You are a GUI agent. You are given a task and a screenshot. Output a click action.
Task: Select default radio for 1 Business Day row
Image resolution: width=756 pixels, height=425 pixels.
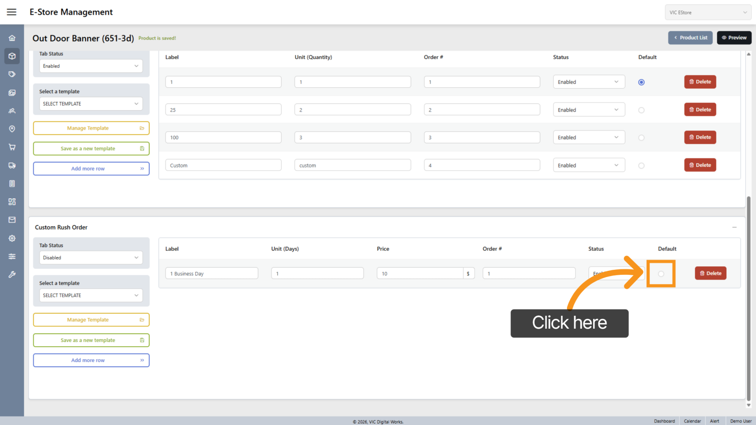661,274
